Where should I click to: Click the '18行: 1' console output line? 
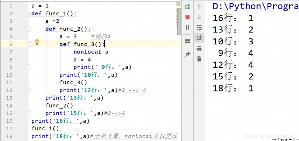tap(233, 88)
